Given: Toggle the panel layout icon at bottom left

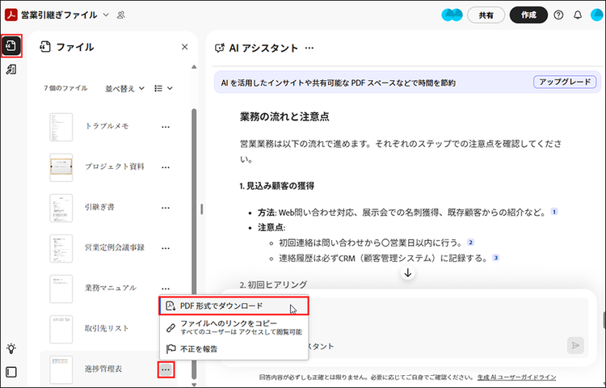Looking at the screenshot, I should pos(11,373).
